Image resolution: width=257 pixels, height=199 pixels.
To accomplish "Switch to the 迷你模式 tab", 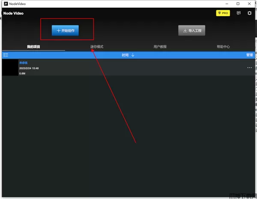I will point(97,47).
